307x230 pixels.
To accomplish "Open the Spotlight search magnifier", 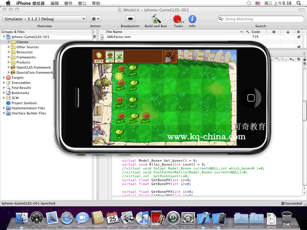I will (299, 3).
